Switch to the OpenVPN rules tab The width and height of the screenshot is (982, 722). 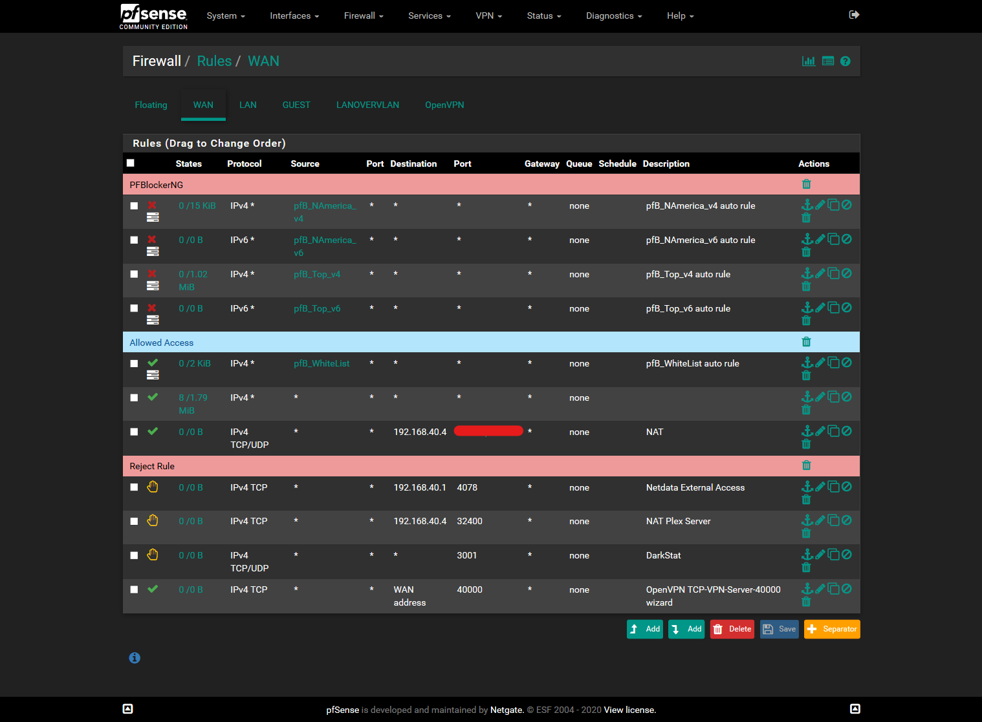[444, 105]
